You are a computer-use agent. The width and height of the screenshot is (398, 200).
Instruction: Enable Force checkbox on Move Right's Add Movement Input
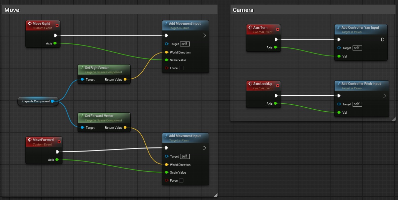tap(181, 68)
